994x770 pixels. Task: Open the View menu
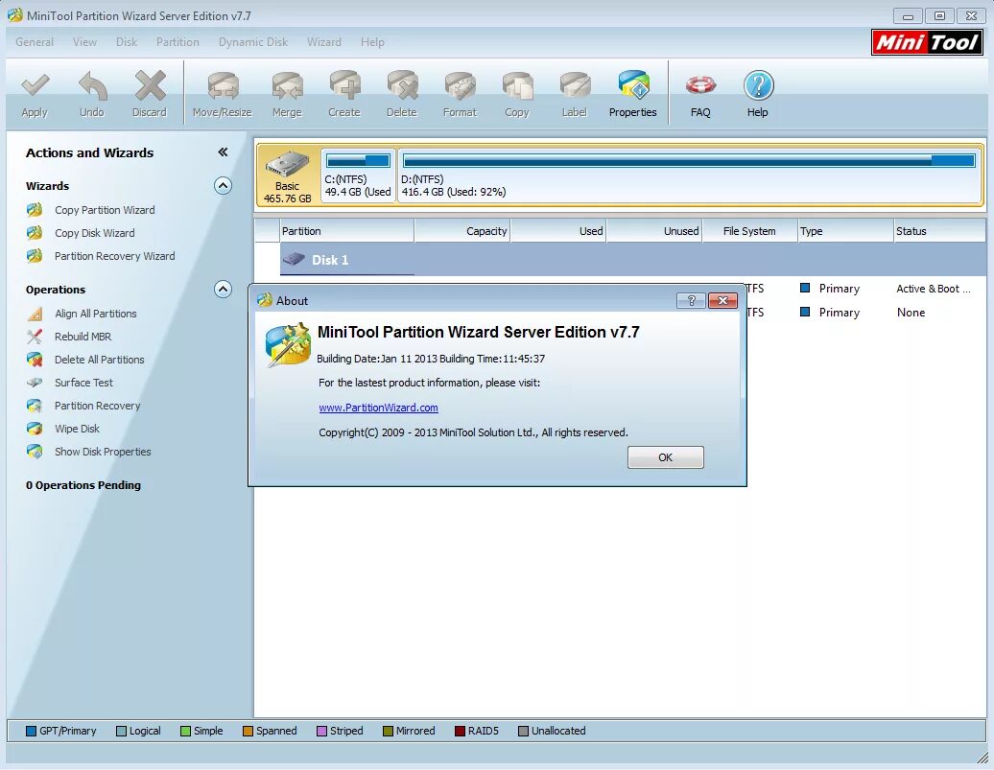coord(84,42)
